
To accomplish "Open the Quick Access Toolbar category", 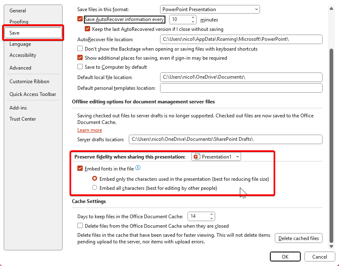I will click(x=33, y=94).
